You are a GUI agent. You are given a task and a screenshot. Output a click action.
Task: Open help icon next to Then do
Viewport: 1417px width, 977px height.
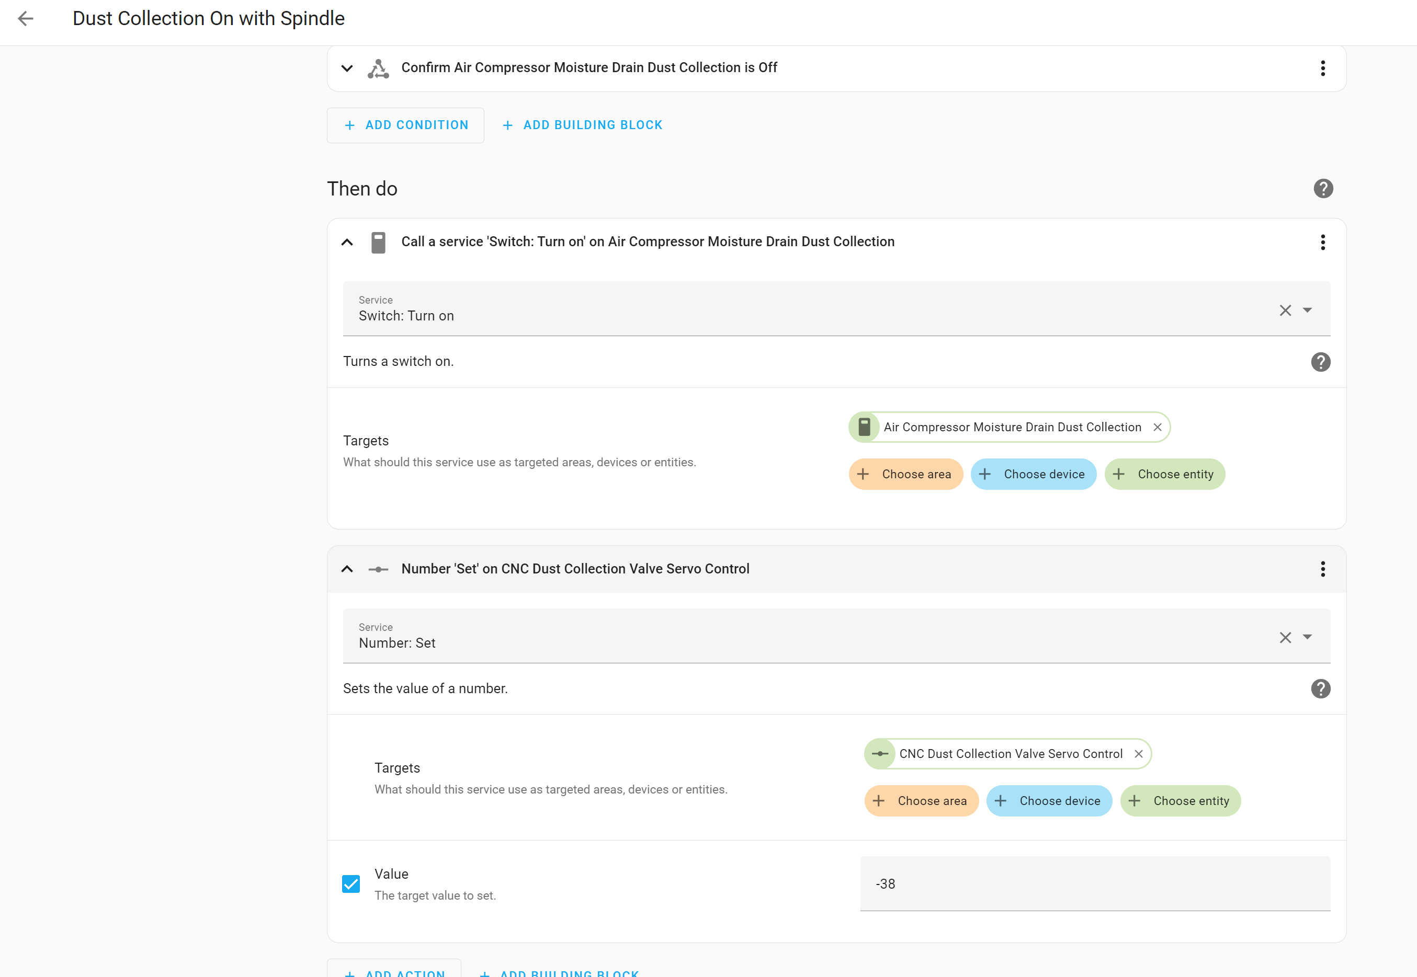pyautogui.click(x=1323, y=189)
